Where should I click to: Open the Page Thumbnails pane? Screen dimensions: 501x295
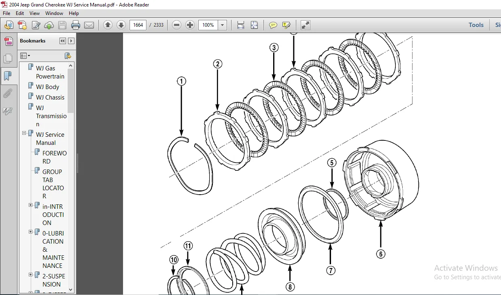(x=8, y=59)
